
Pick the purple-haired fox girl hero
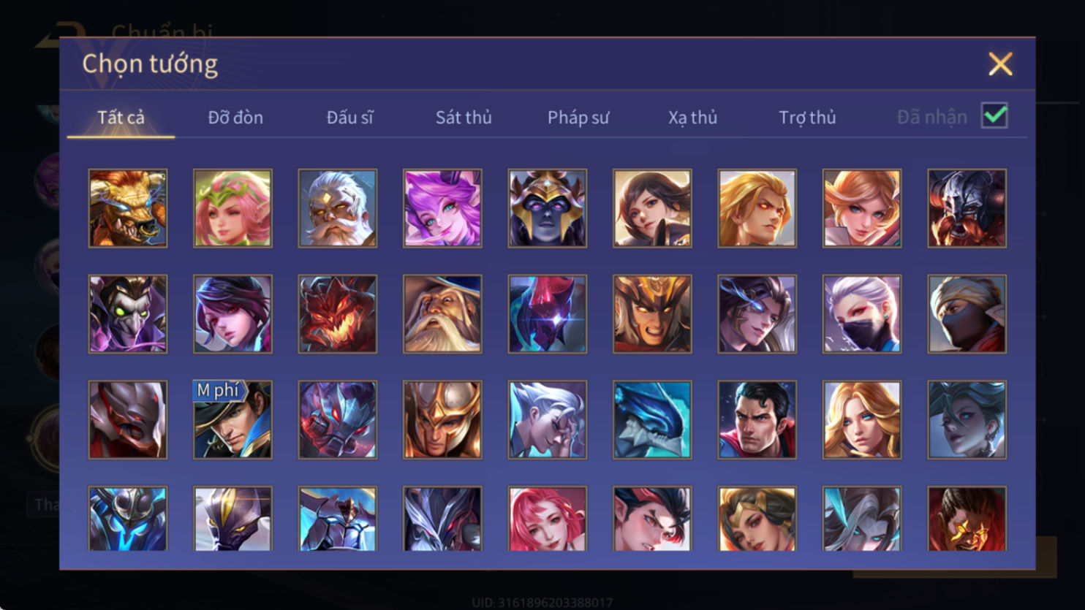442,208
